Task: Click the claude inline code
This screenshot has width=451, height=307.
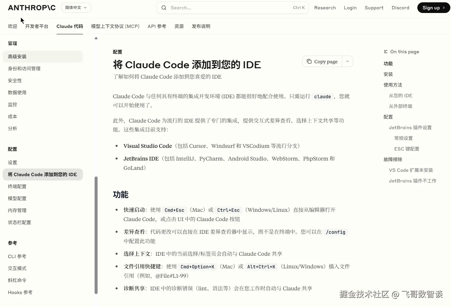Action: coord(322,97)
